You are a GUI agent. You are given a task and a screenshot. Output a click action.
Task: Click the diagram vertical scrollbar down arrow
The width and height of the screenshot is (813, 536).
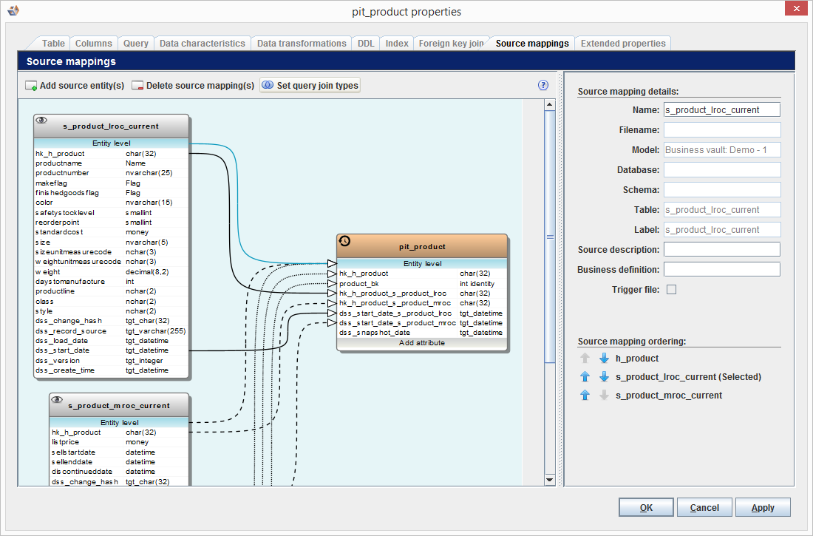tap(549, 480)
